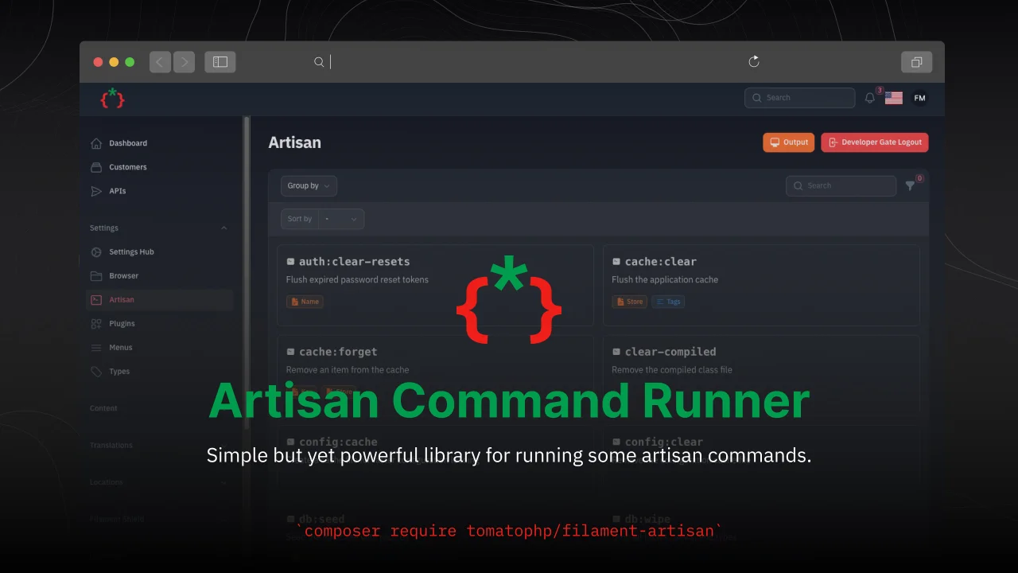This screenshot has width=1018, height=573.
Task: Click the Output button
Action: click(x=788, y=142)
